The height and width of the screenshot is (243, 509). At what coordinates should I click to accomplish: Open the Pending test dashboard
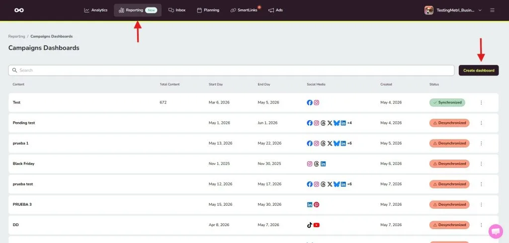coord(253,123)
